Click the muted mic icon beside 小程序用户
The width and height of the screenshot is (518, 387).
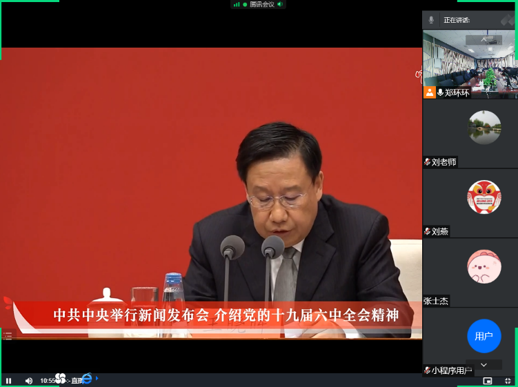(428, 370)
